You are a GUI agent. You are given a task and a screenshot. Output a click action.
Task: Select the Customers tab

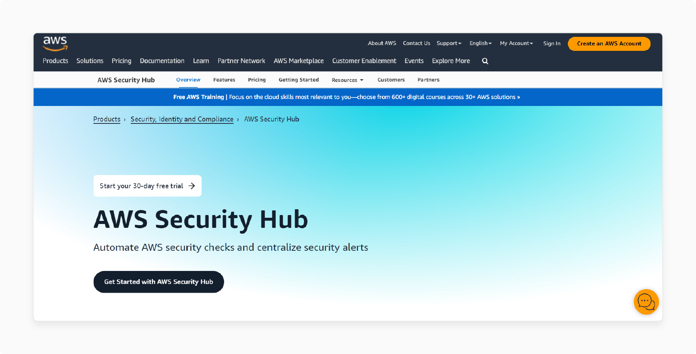point(391,80)
